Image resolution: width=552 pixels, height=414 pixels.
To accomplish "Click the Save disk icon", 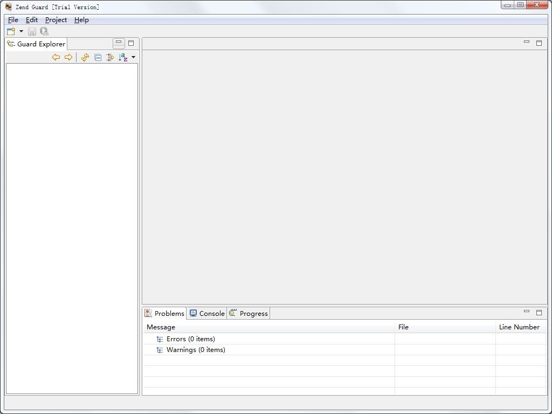I will [32, 32].
